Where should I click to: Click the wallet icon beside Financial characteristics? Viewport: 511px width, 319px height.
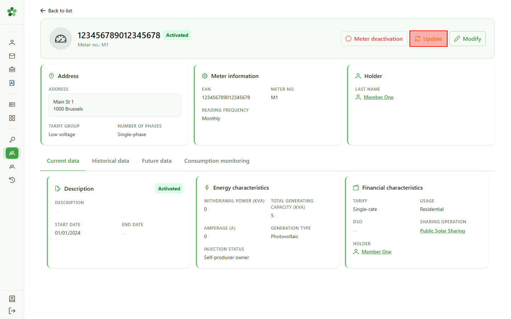click(x=356, y=188)
